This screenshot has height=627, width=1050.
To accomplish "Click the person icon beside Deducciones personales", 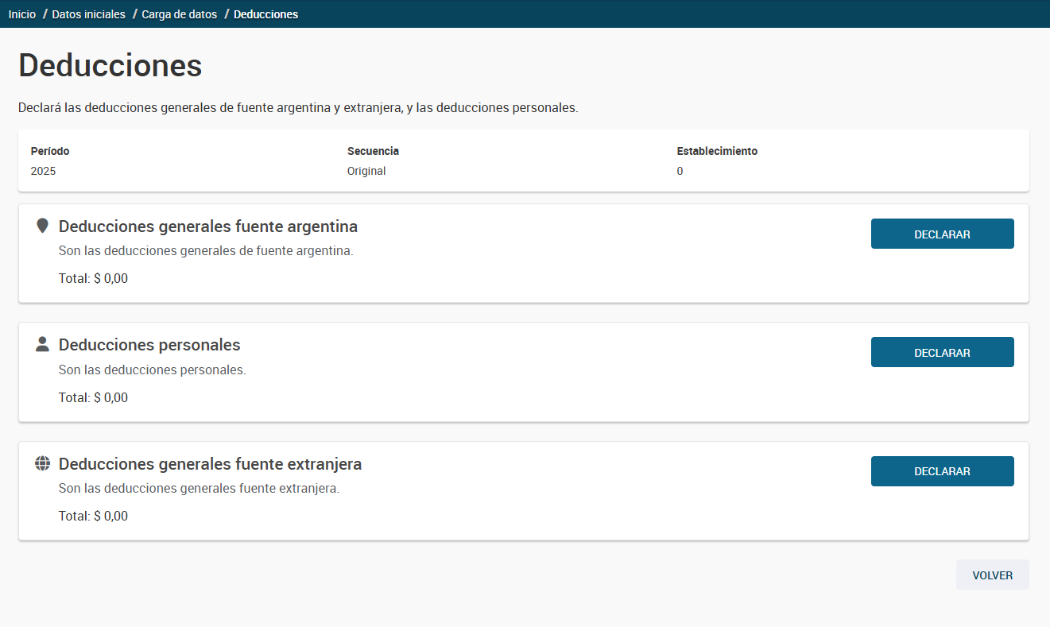I will [x=42, y=344].
